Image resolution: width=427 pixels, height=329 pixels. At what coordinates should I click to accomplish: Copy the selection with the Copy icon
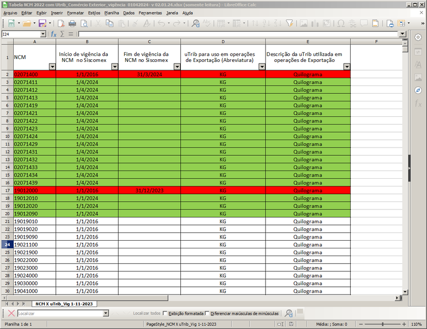click(110, 24)
